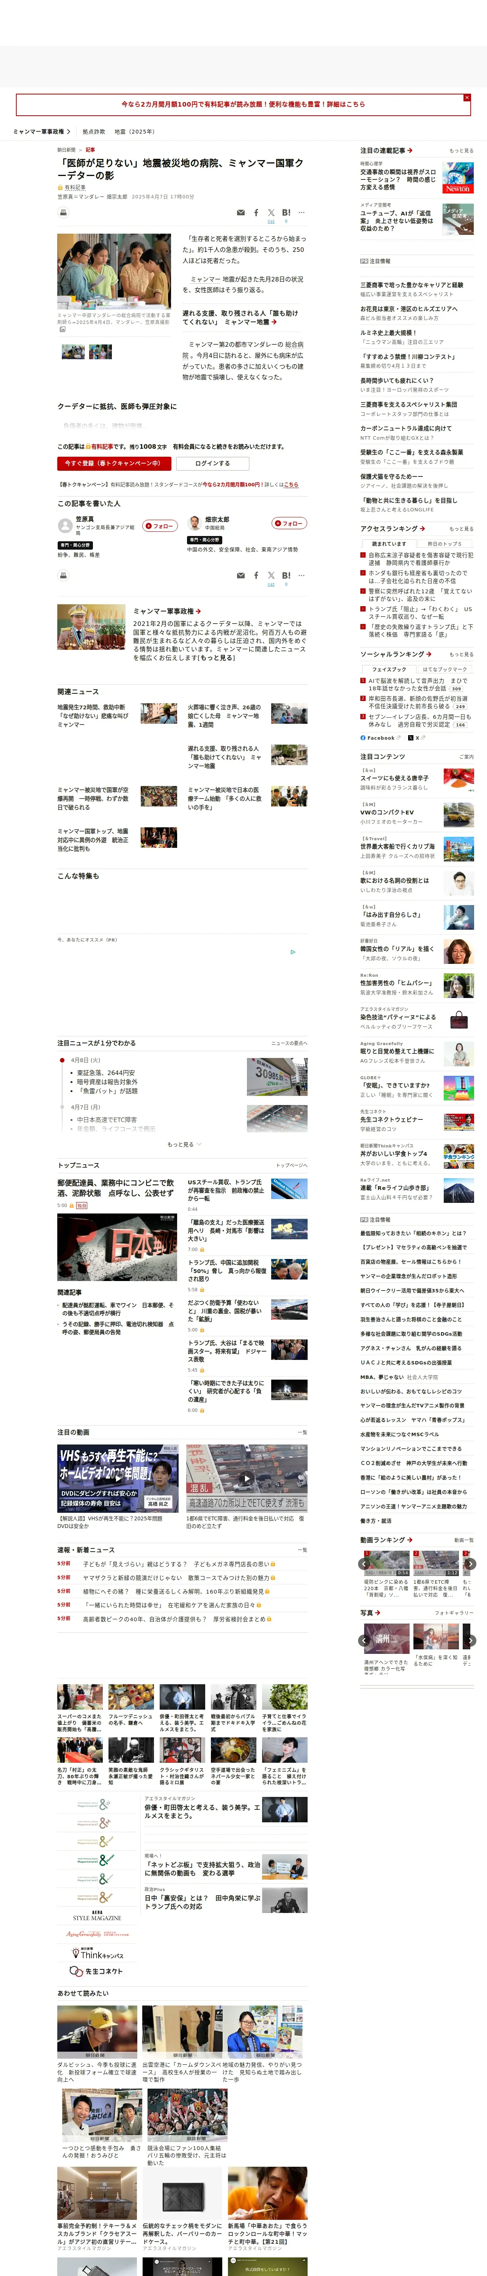Open article USスチール買収、トランプ氏が再審査を指示

[225, 1190]
